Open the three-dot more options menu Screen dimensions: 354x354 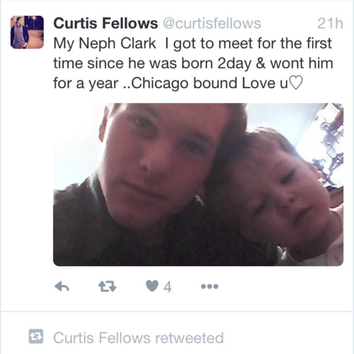coord(209,287)
